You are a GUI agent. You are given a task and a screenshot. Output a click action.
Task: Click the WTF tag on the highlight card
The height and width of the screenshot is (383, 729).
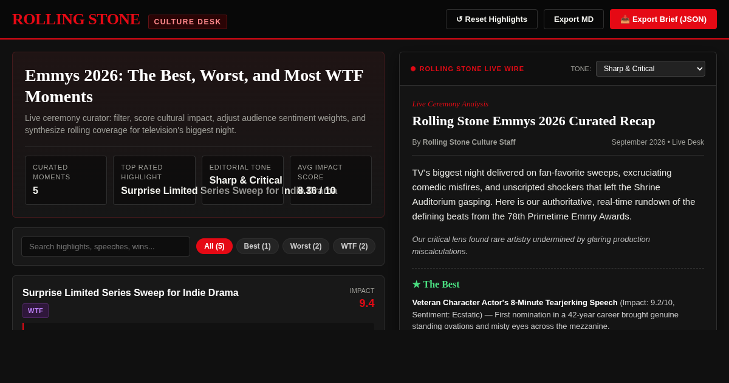35,311
